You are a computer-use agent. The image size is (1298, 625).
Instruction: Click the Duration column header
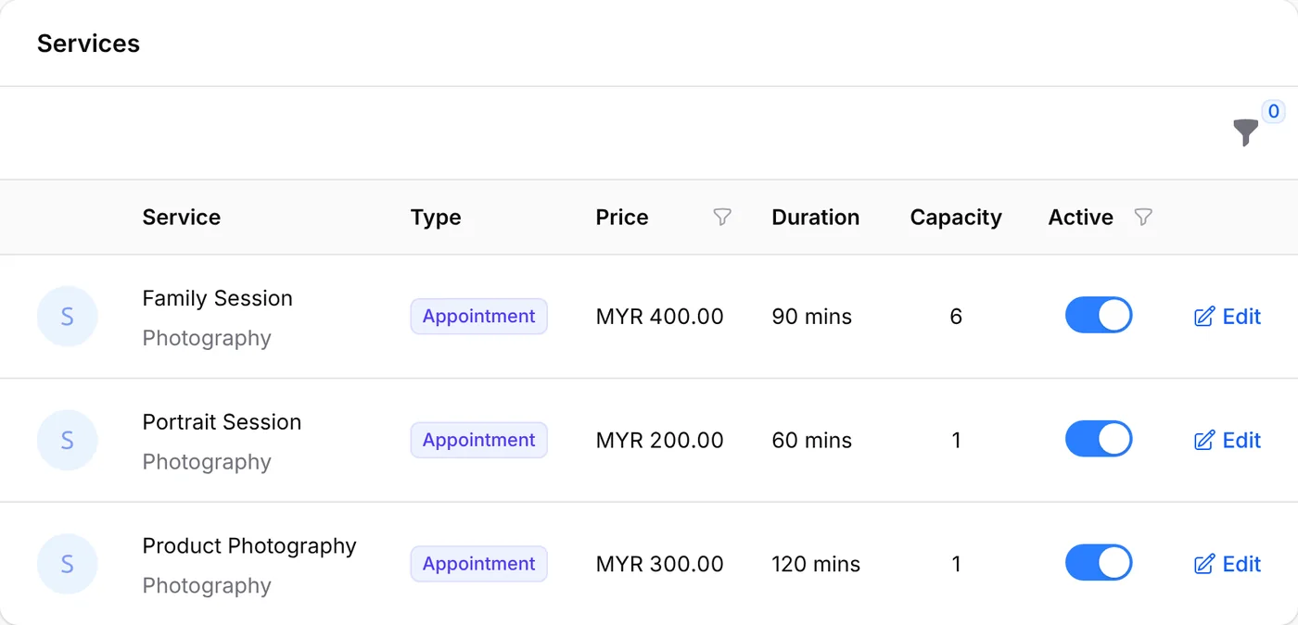point(816,218)
